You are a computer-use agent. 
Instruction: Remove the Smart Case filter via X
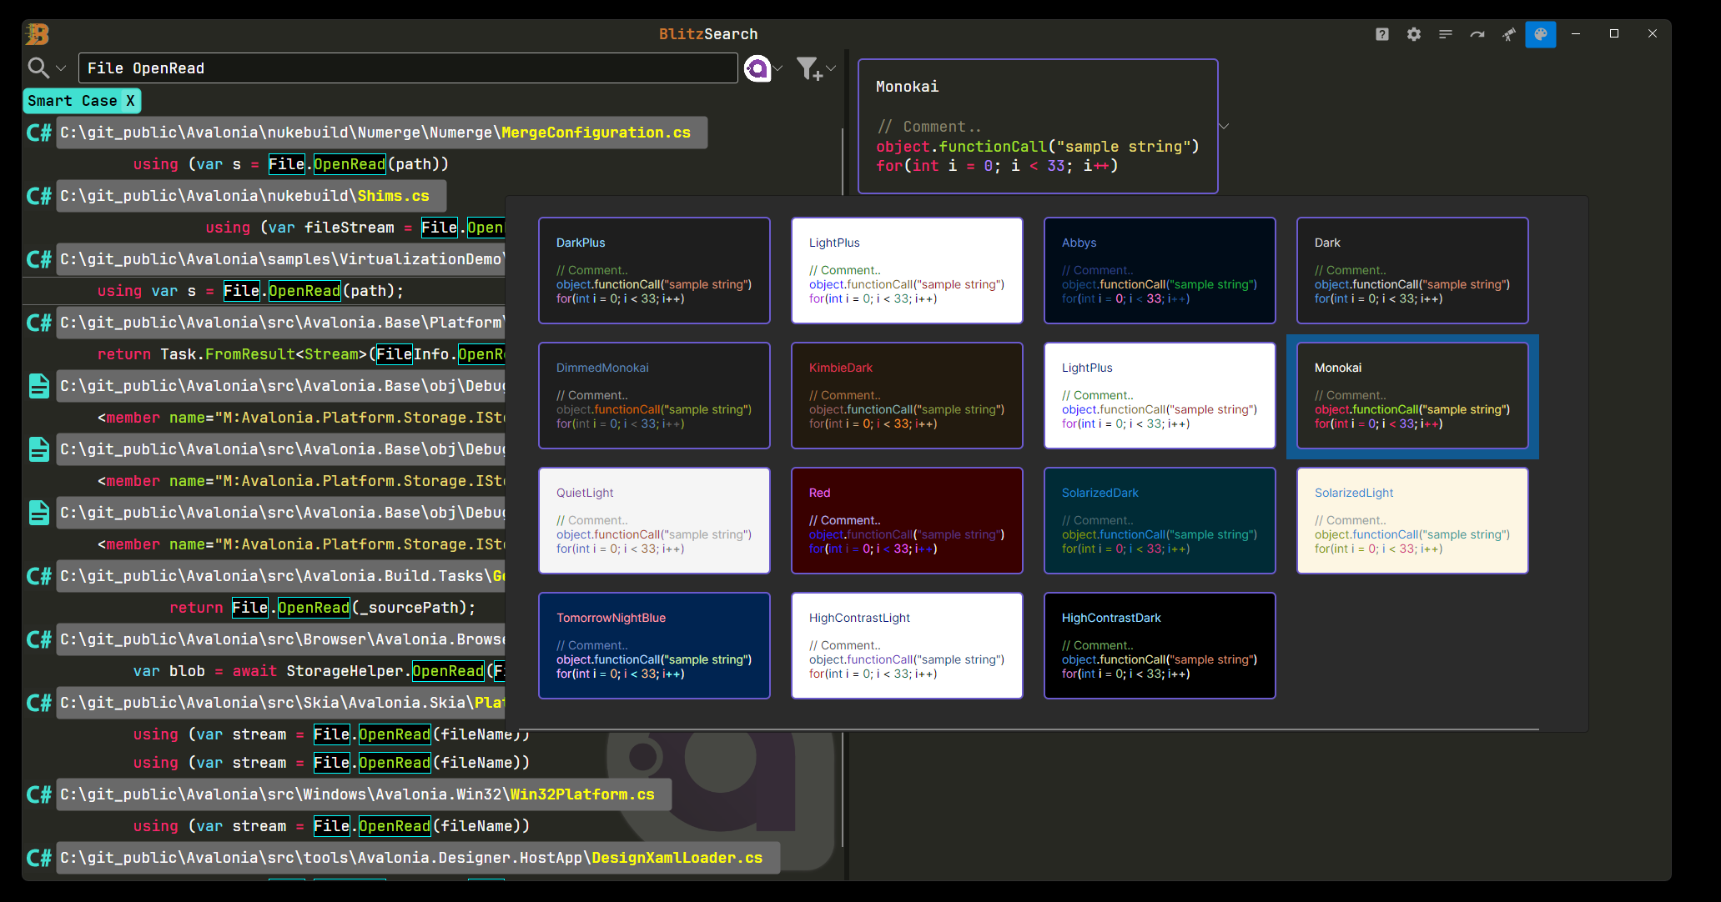(x=130, y=101)
